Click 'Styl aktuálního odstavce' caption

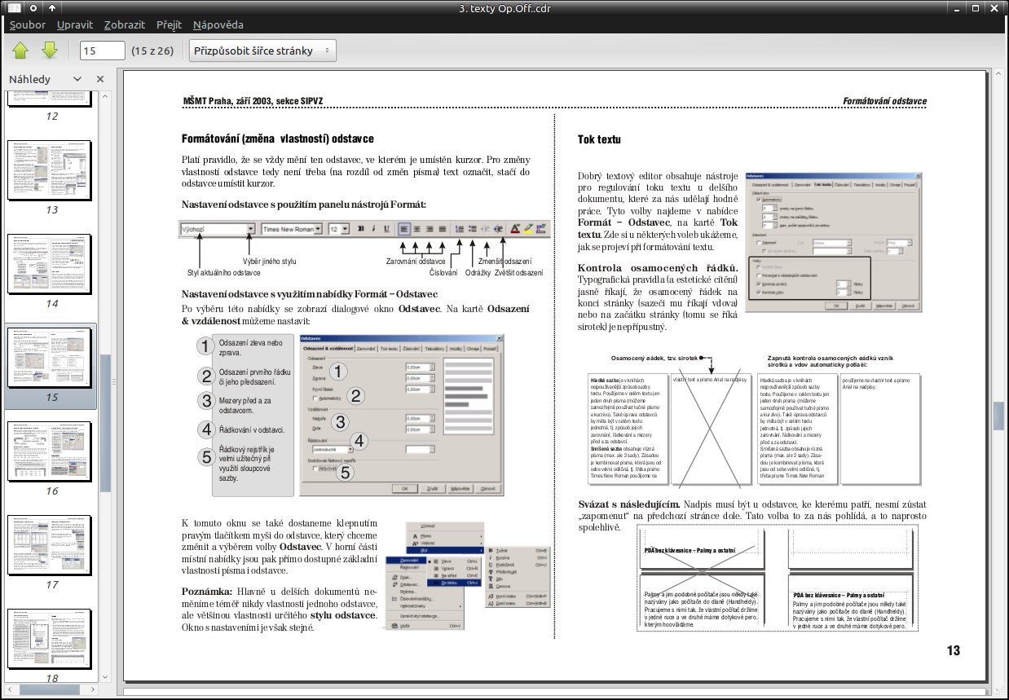click(x=224, y=272)
